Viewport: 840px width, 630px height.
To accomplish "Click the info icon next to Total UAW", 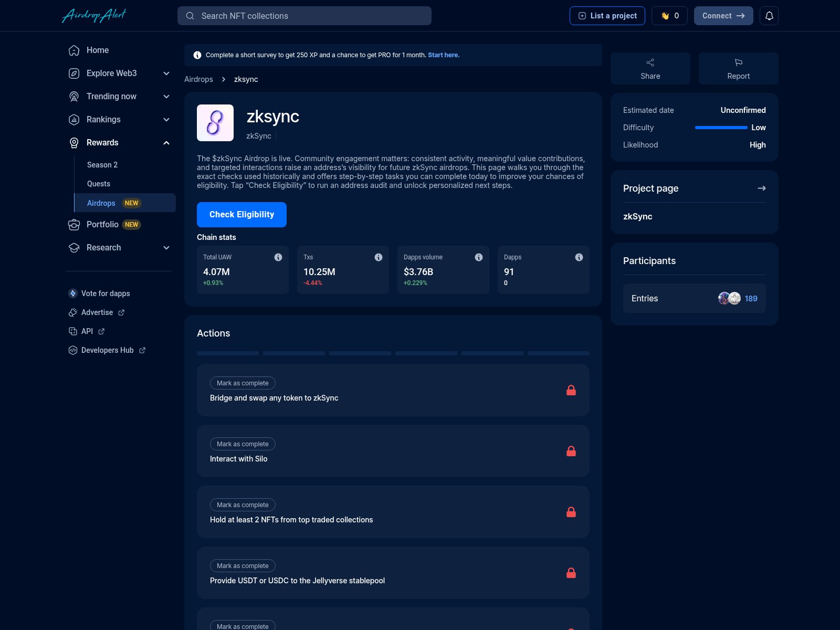I will click(278, 257).
